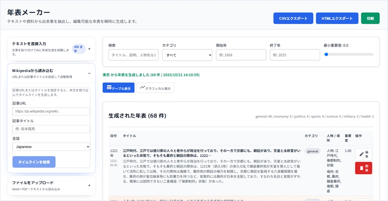Expand the テキストを直接入力 section
This screenshot has width=388, height=201.
tap(89, 49)
